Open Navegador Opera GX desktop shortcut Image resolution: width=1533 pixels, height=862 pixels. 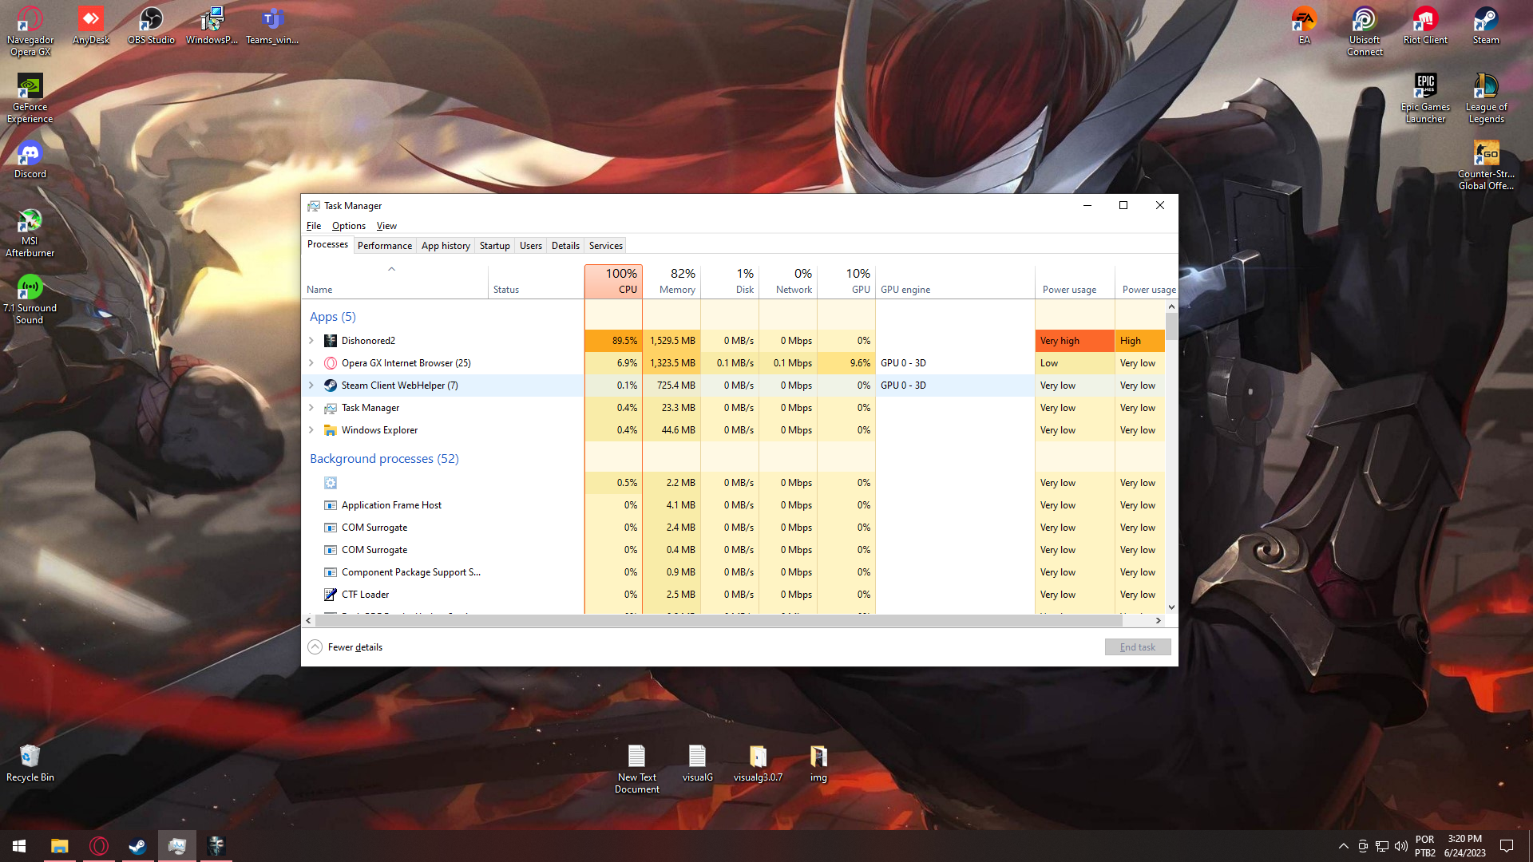pos(30,32)
